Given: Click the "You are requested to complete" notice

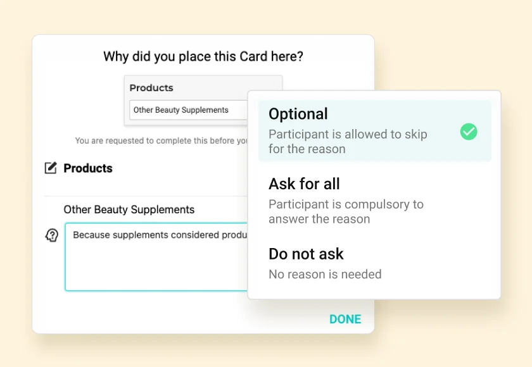Looking at the screenshot, I should pos(161,140).
